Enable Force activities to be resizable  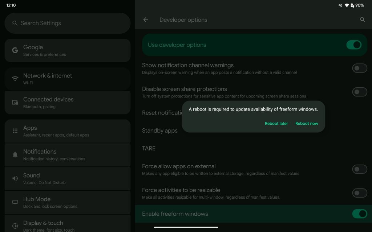(x=360, y=193)
